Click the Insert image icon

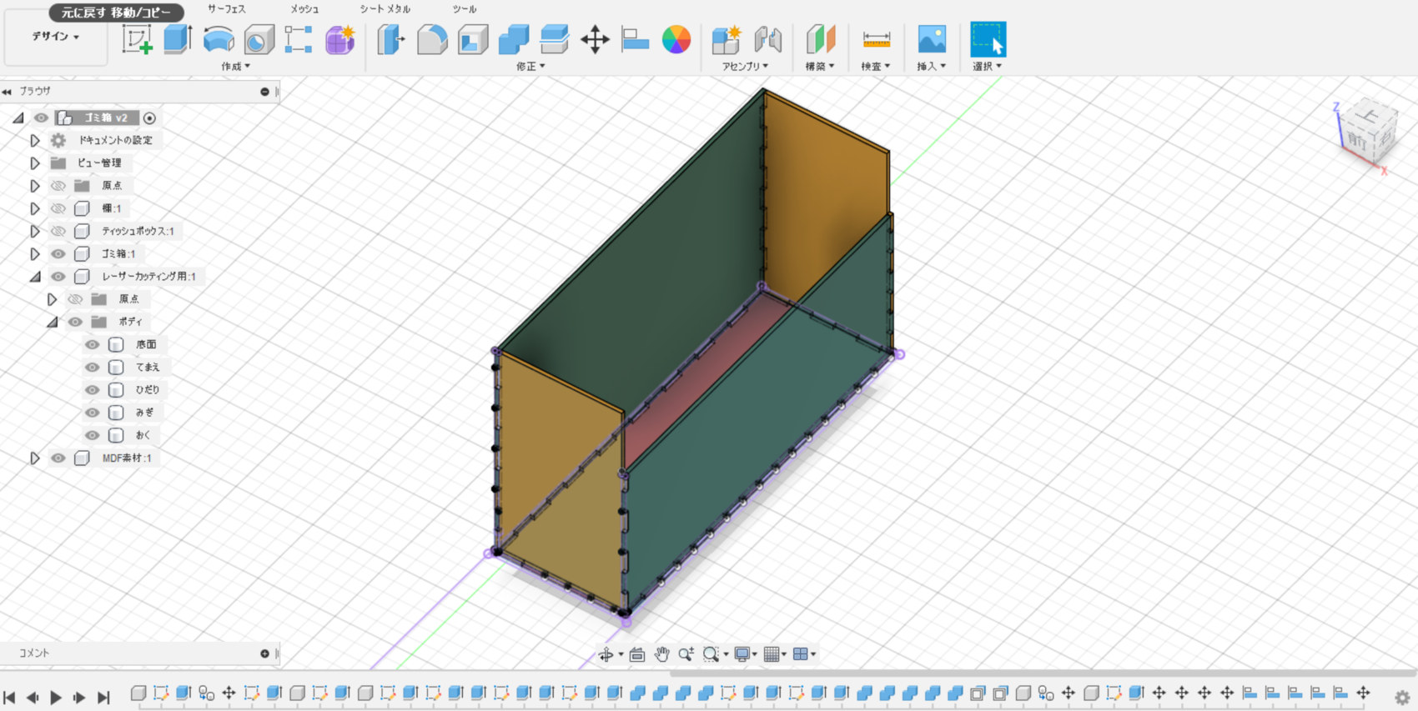pos(932,39)
